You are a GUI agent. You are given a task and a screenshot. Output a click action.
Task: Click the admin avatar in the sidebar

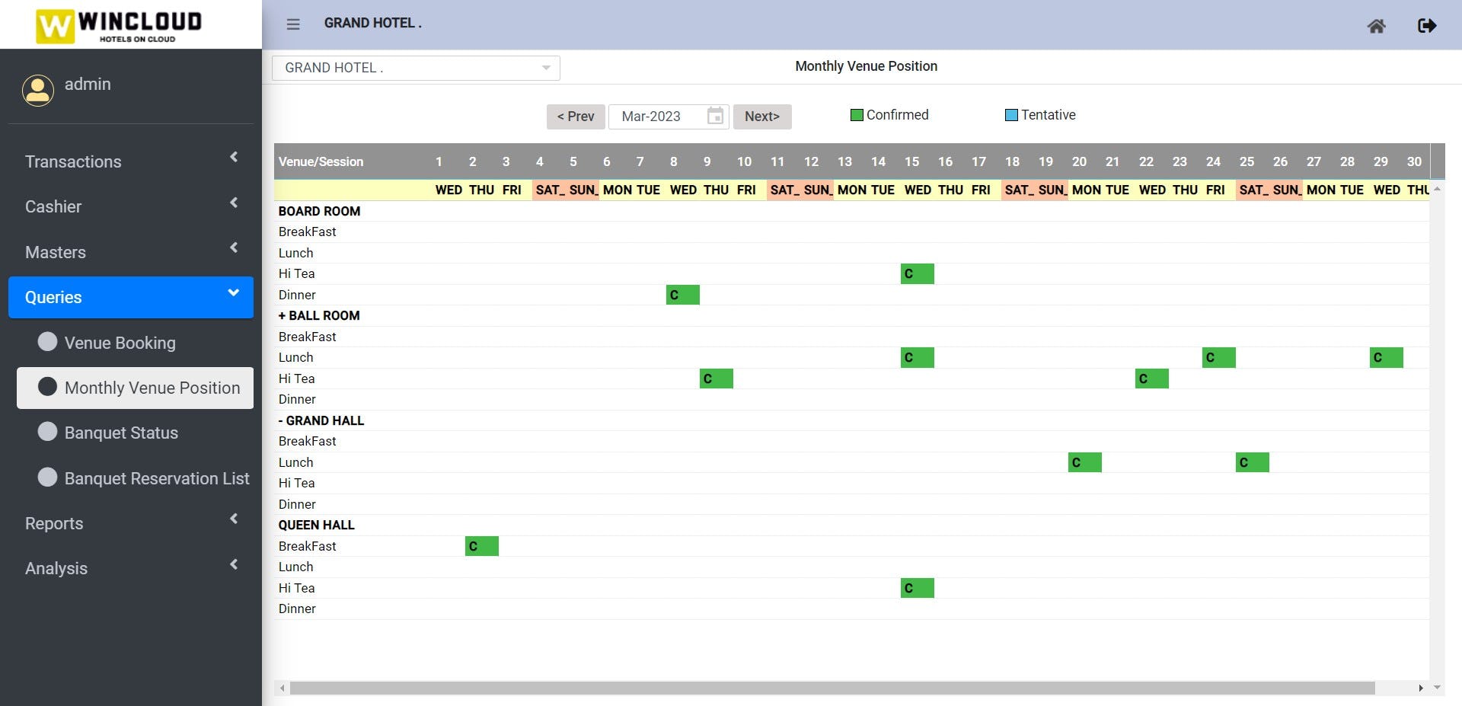click(38, 90)
